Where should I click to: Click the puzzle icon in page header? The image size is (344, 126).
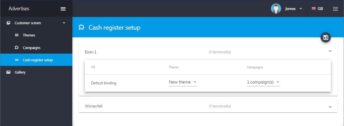click(81, 27)
